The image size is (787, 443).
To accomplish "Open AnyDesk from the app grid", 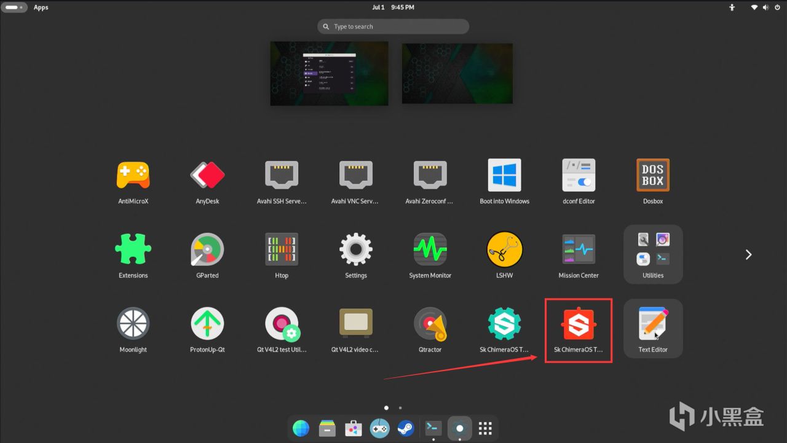I will click(207, 176).
